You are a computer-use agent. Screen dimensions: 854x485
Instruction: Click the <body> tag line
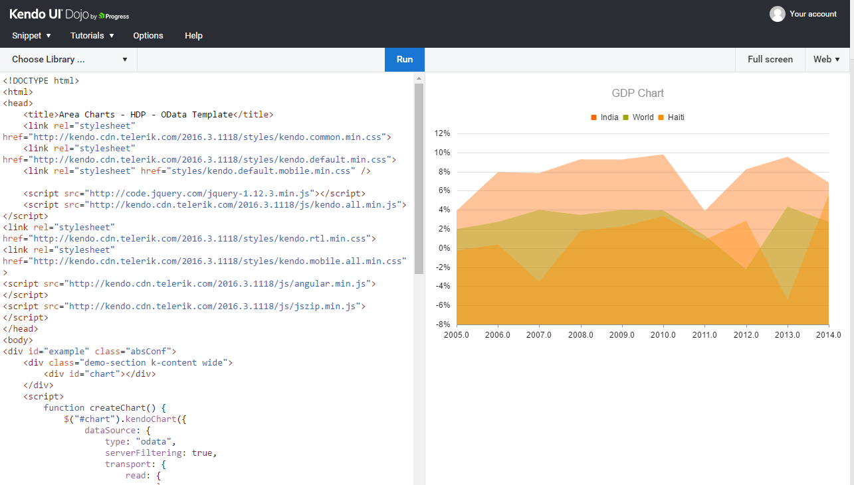(x=18, y=340)
